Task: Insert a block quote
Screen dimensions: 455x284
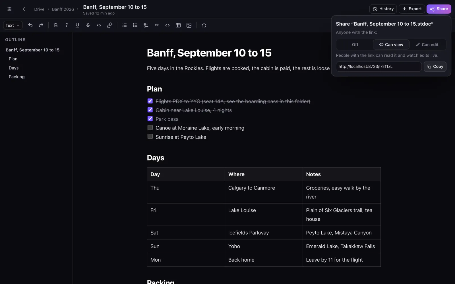Action: click(x=157, y=25)
